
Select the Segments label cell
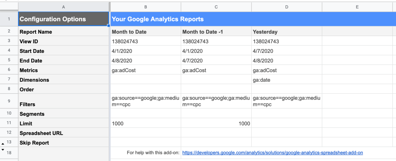tap(63, 113)
